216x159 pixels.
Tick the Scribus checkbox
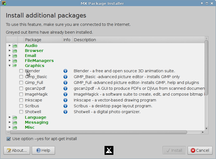(x=21, y=106)
